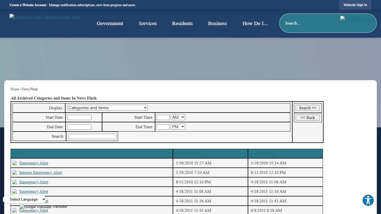Image resolution: width=381 pixels, height=214 pixels.
Task: Open the accessibility options icon
Action: (368, 200)
